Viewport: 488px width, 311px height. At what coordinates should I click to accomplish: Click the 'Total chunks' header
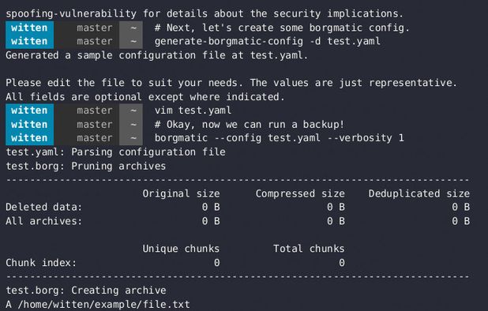click(x=309, y=249)
